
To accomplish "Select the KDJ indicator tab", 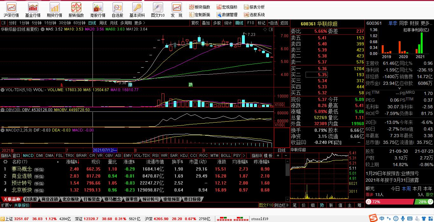I will pos(184,156).
